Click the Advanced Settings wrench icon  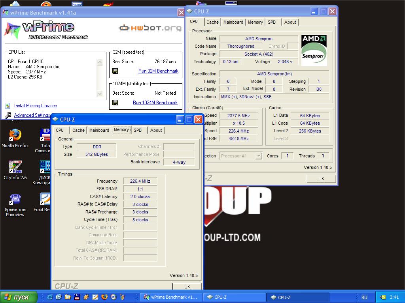pos(8,115)
